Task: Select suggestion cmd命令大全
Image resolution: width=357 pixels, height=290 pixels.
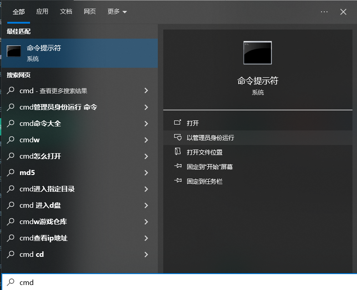Action: pos(80,124)
